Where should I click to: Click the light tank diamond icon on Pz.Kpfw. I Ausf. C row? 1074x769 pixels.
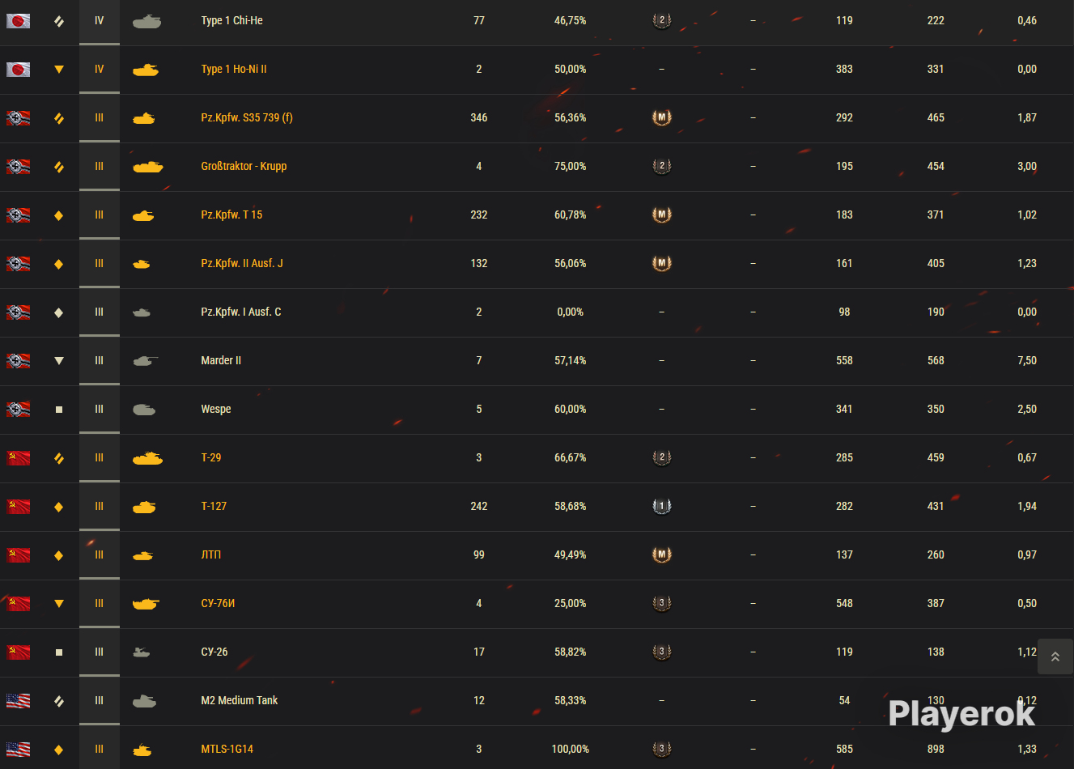[58, 312]
